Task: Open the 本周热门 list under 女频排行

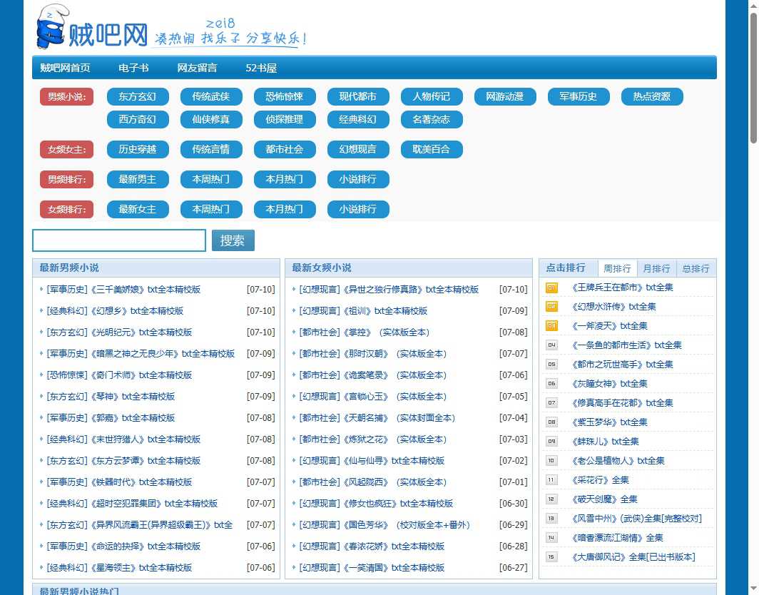Action: pos(211,209)
